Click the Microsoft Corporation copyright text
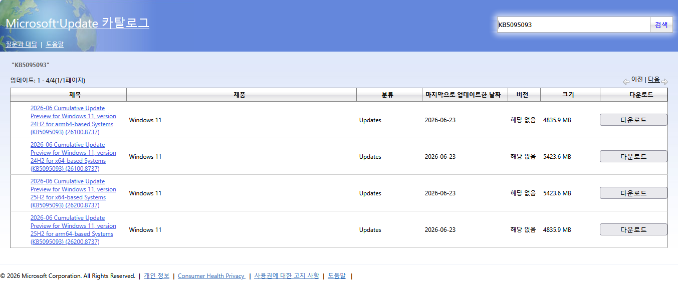The image size is (678, 286). click(68, 276)
